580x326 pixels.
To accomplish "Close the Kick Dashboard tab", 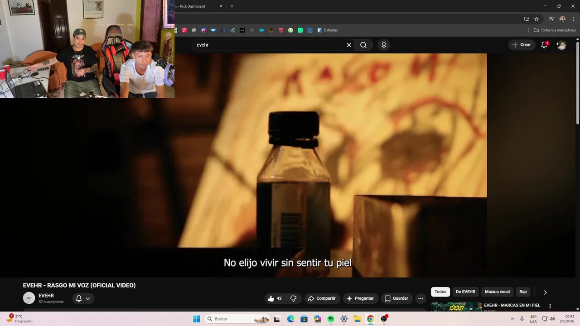I will point(221,6).
